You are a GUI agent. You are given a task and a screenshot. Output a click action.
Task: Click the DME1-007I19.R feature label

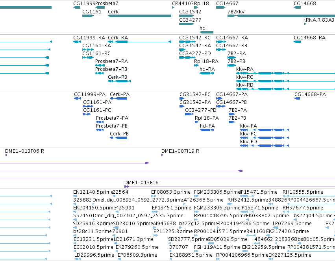180,151
